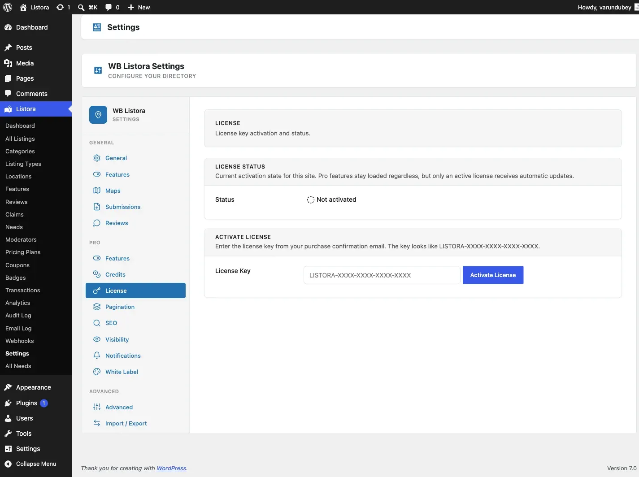Click the Notifications bell icon

(x=97, y=356)
